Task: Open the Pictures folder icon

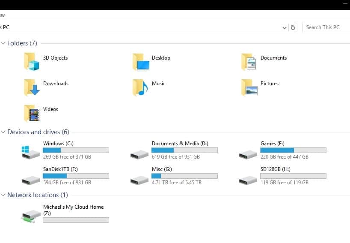Action: (249, 87)
